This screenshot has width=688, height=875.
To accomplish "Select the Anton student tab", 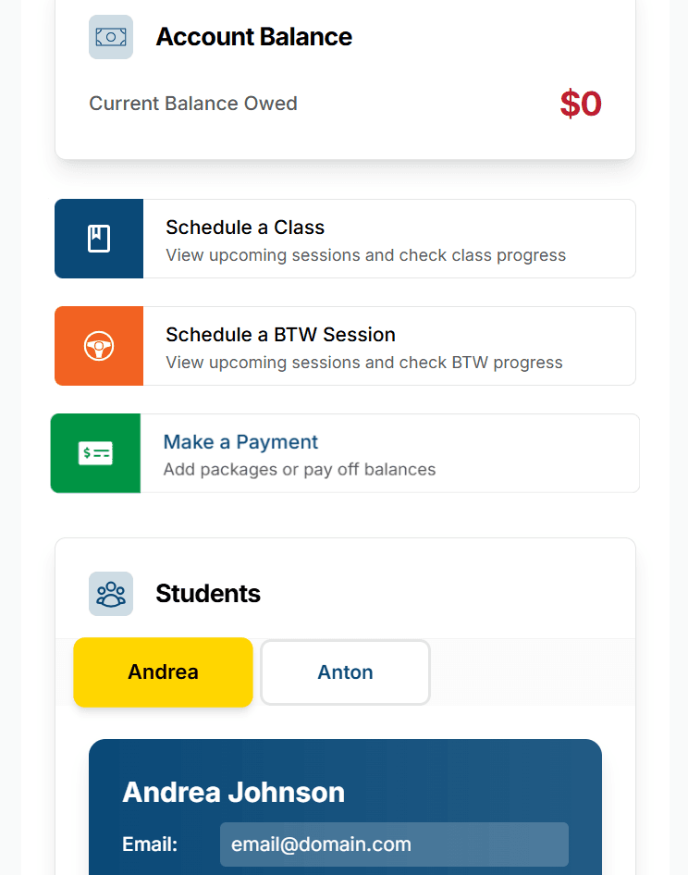I will coord(345,672).
